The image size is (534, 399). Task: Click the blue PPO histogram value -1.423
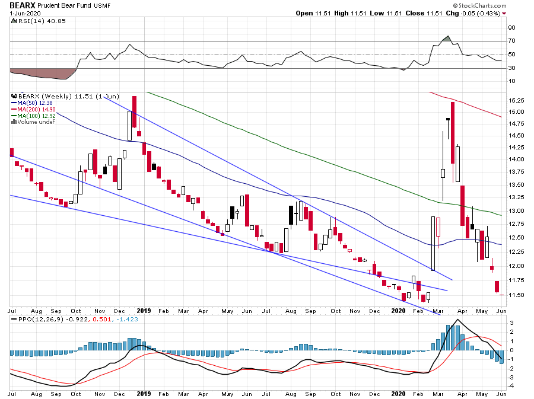click(x=127, y=320)
